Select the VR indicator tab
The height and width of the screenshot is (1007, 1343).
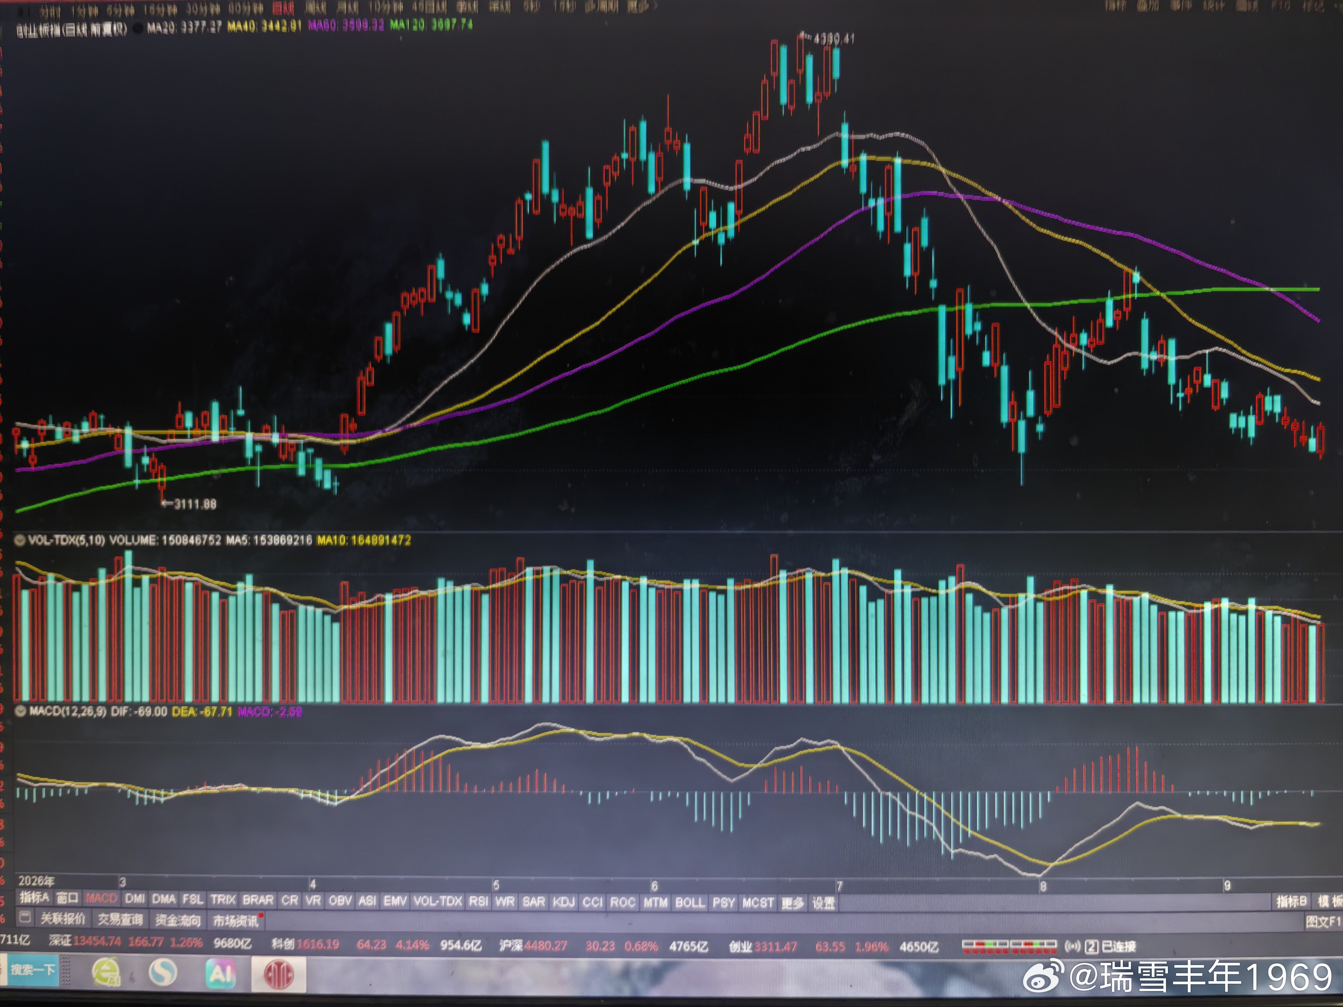[x=313, y=900]
